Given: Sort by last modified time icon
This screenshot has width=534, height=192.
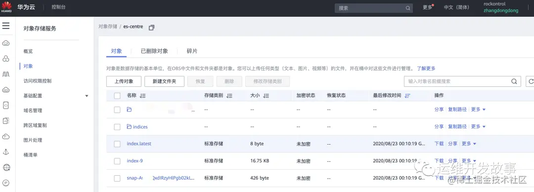Looking at the screenshot, I should (x=407, y=96).
